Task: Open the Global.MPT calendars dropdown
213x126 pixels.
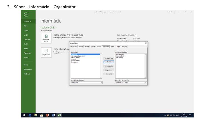Action: [x=87, y=82]
